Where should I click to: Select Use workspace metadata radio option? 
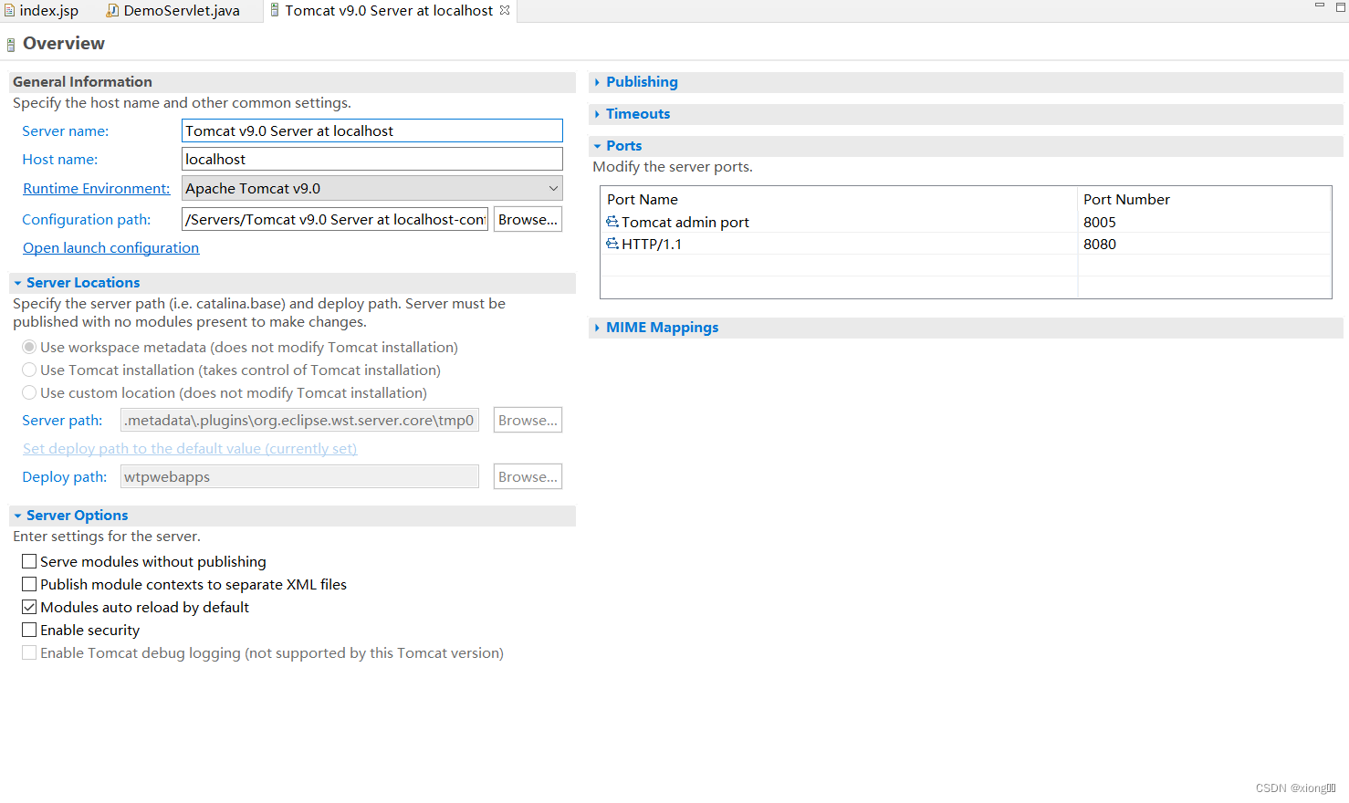coord(29,347)
